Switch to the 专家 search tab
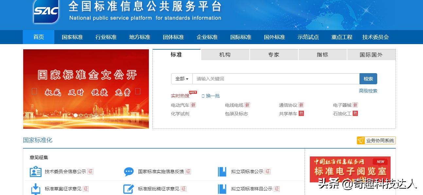The height and width of the screenshot is (195, 423). coord(273,55)
